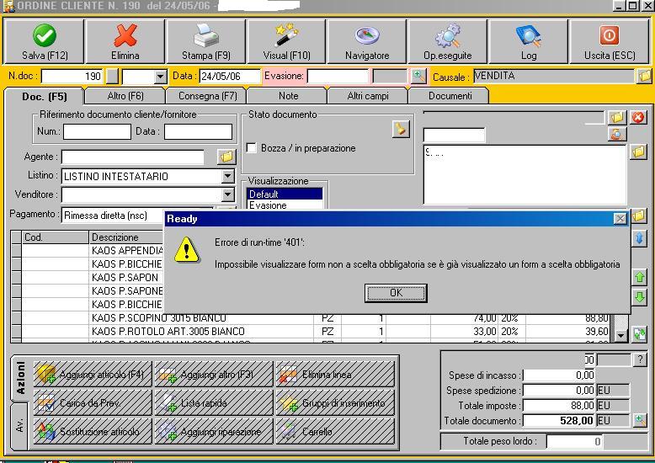Click Aggiungi riparazione button
655x463 pixels.
214,431
